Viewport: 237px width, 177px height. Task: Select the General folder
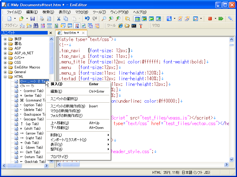[20, 72]
